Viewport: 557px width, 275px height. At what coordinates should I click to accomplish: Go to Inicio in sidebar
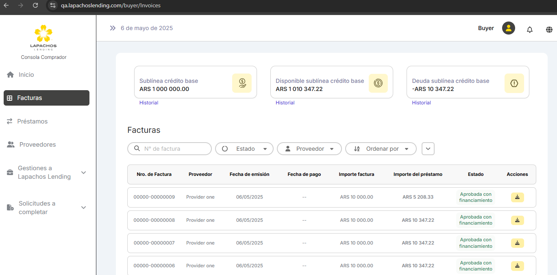26,75
